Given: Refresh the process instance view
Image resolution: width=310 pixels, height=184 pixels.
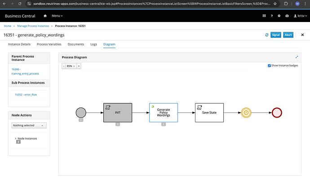Looking at the screenshot, I should [x=267, y=35].
